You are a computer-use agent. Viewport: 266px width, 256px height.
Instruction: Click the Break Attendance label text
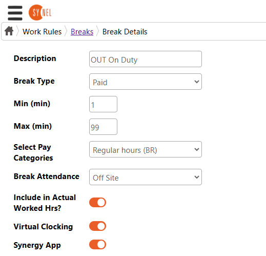[47, 176]
